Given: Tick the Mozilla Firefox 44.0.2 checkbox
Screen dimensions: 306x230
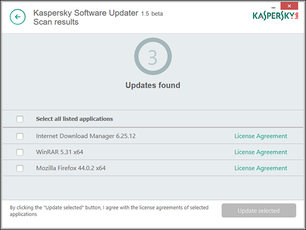Looking at the screenshot, I should [x=20, y=168].
